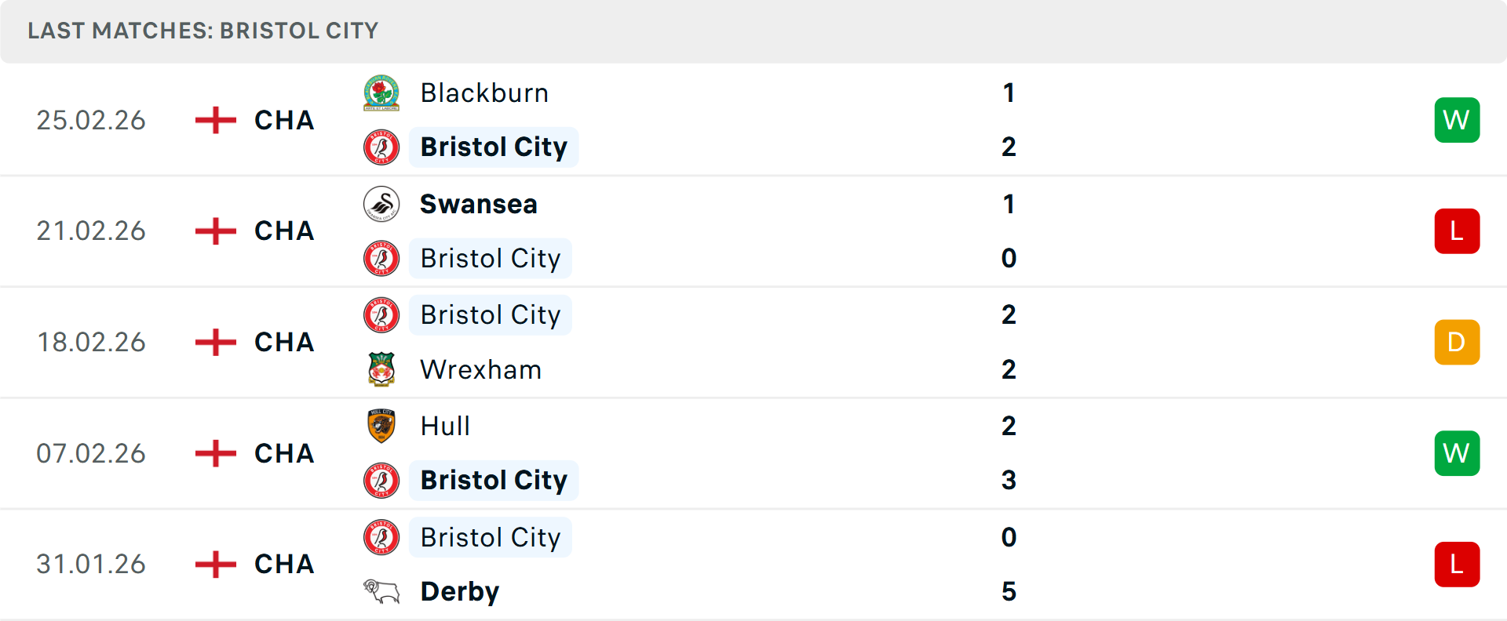Toggle the red L badge for Swansea match
This screenshot has width=1507, height=621.
[x=1457, y=231]
